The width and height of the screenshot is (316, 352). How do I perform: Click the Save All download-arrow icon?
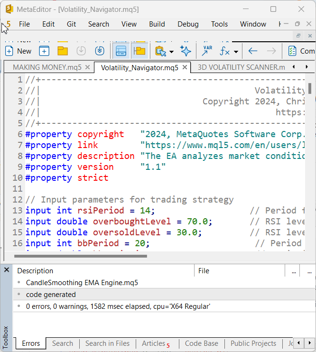point(100,51)
